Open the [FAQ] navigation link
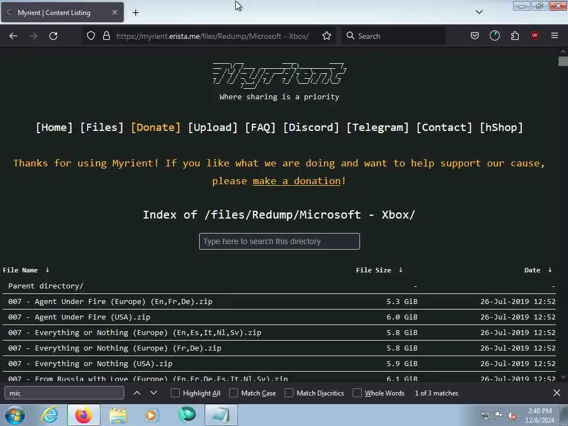 click(x=260, y=128)
